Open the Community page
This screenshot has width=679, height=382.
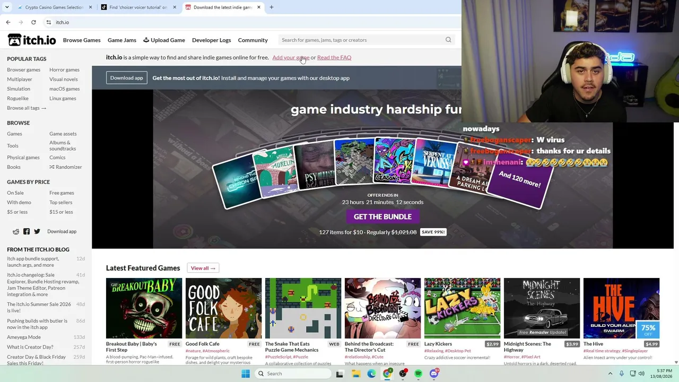253,40
